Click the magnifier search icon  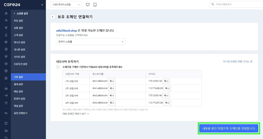pos(213,4)
